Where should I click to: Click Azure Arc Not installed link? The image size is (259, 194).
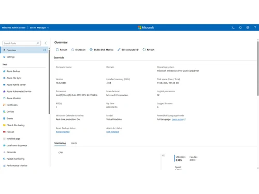pyautogui.click(x=112, y=132)
